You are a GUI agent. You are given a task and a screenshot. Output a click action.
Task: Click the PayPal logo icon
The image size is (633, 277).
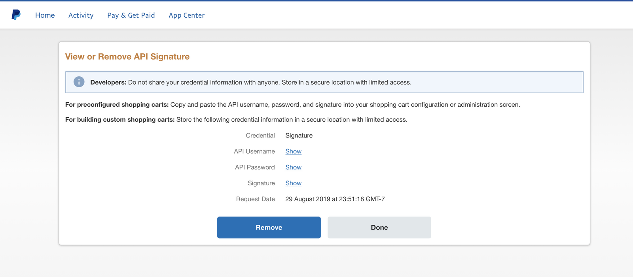16,15
